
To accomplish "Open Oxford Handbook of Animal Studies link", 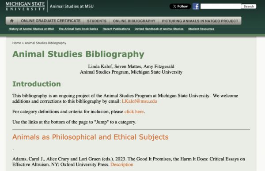I will [159, 29].
